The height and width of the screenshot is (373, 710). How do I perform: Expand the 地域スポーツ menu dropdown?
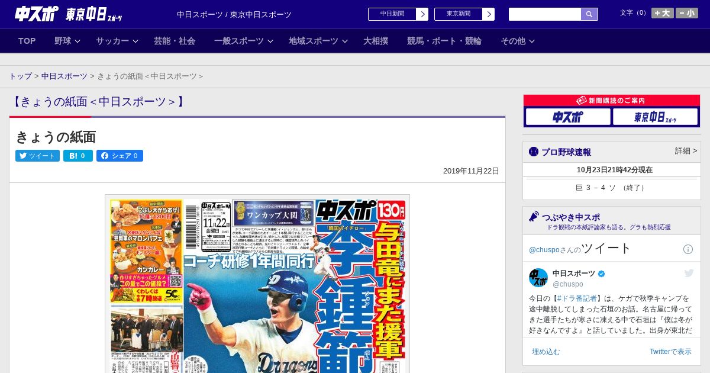tap(318, 41)
